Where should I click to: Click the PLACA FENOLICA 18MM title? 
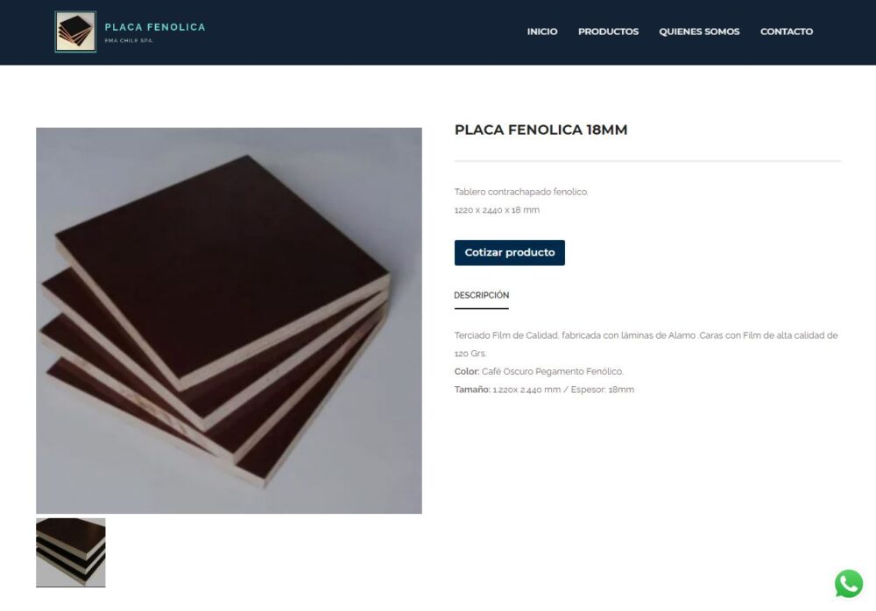pos(540,130)
